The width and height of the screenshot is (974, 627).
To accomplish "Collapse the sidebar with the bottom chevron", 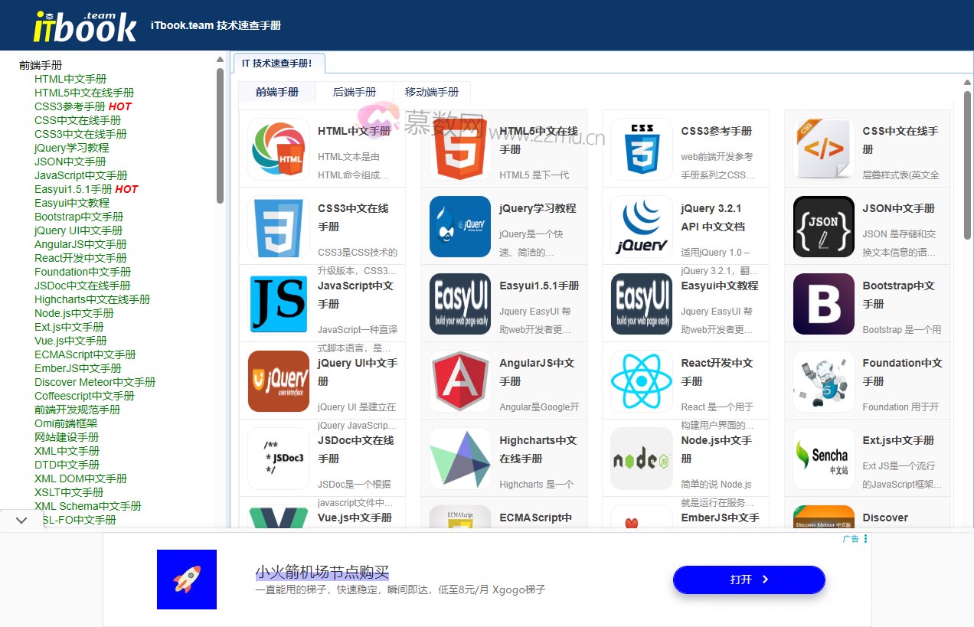I will 21,519.
